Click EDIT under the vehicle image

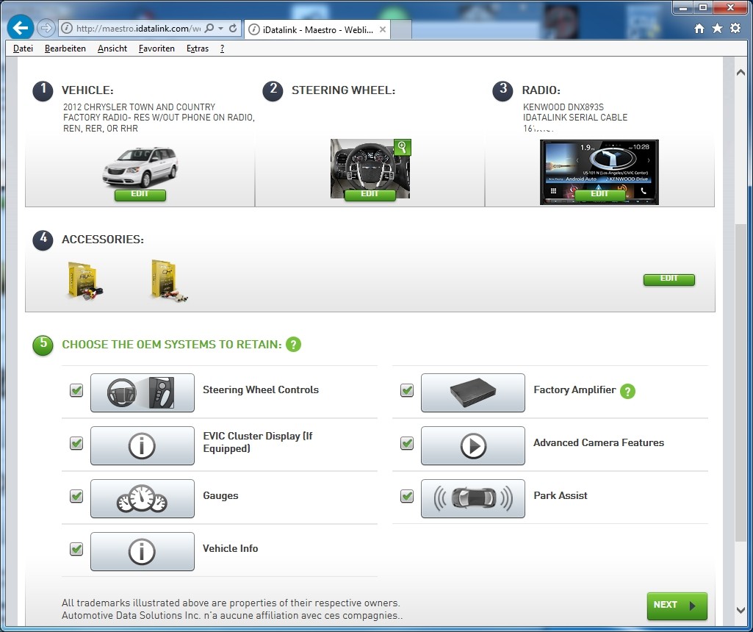coord(140,195)
